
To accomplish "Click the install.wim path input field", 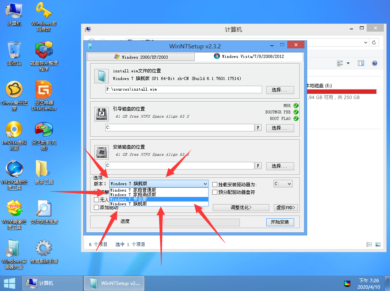I will (183, 90).
